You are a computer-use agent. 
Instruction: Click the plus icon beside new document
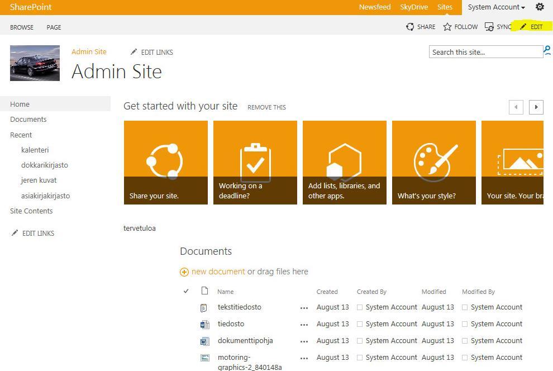184,272
